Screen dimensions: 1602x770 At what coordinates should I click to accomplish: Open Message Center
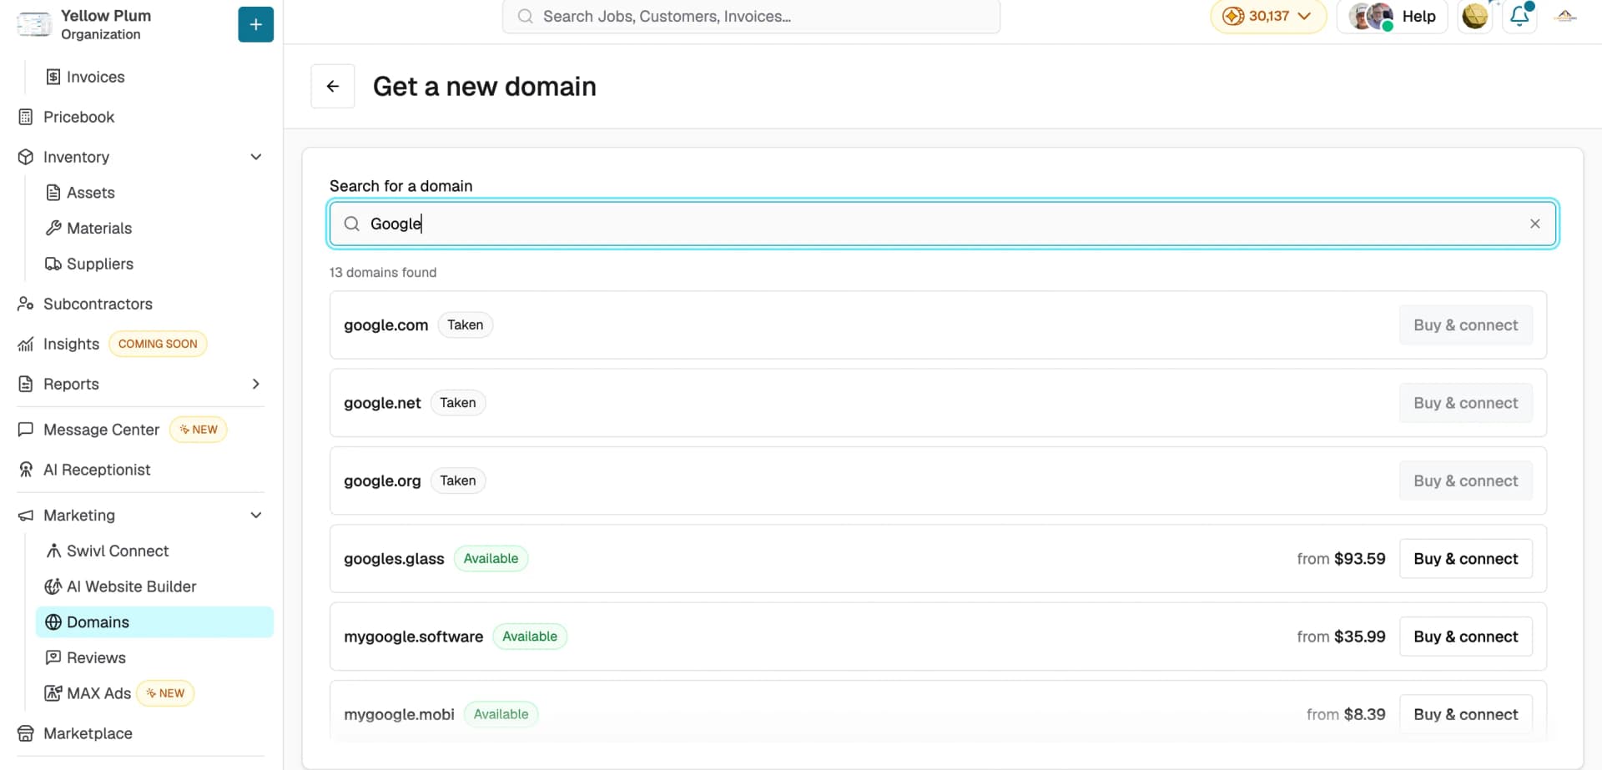[101, 430]
